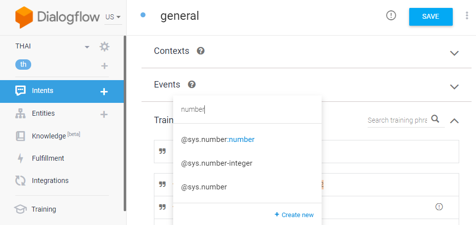476x225 pixels.
Task: Click the plus icon to create intent
Action: point(104,91)
